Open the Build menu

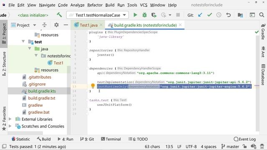coord(110,5)
